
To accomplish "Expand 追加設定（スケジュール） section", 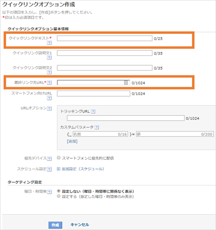I will [x=81, y=169].
